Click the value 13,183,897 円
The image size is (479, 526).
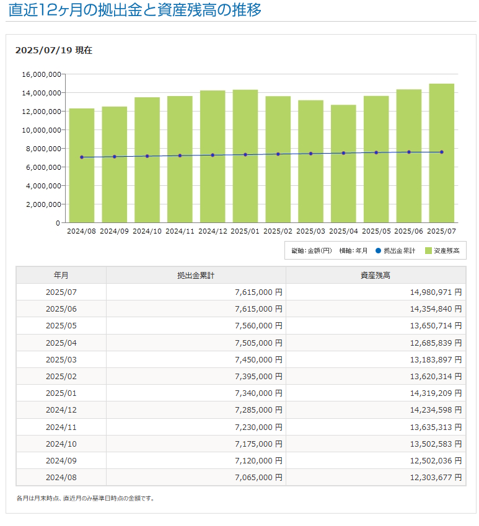tap(436, 359)
